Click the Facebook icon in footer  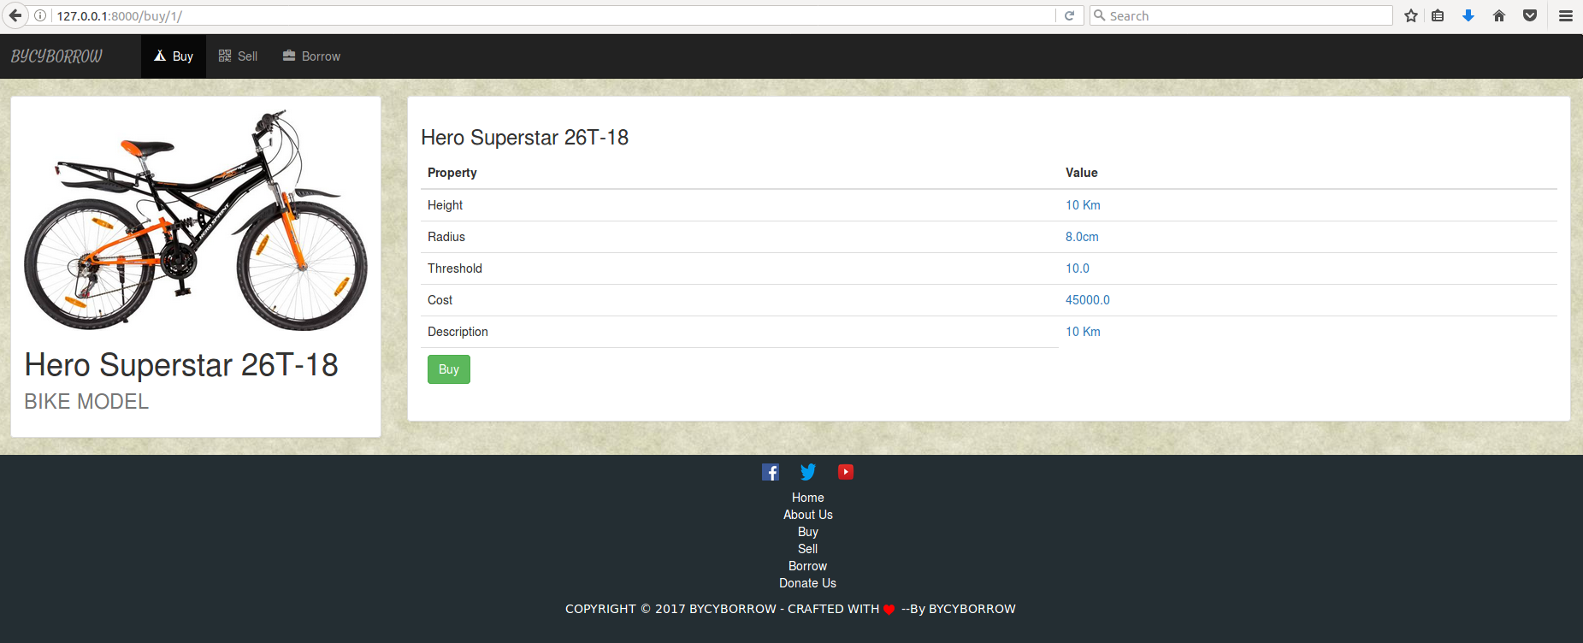click(x=771, y=472)
